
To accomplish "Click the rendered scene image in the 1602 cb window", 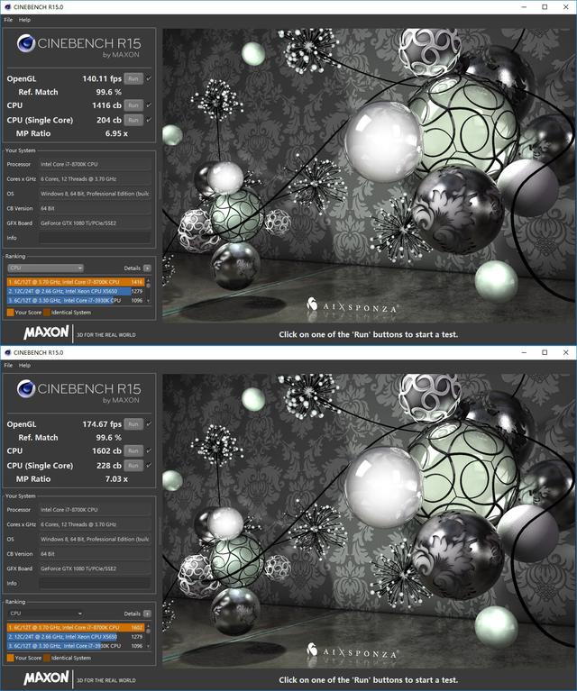I will click(369, 522).
